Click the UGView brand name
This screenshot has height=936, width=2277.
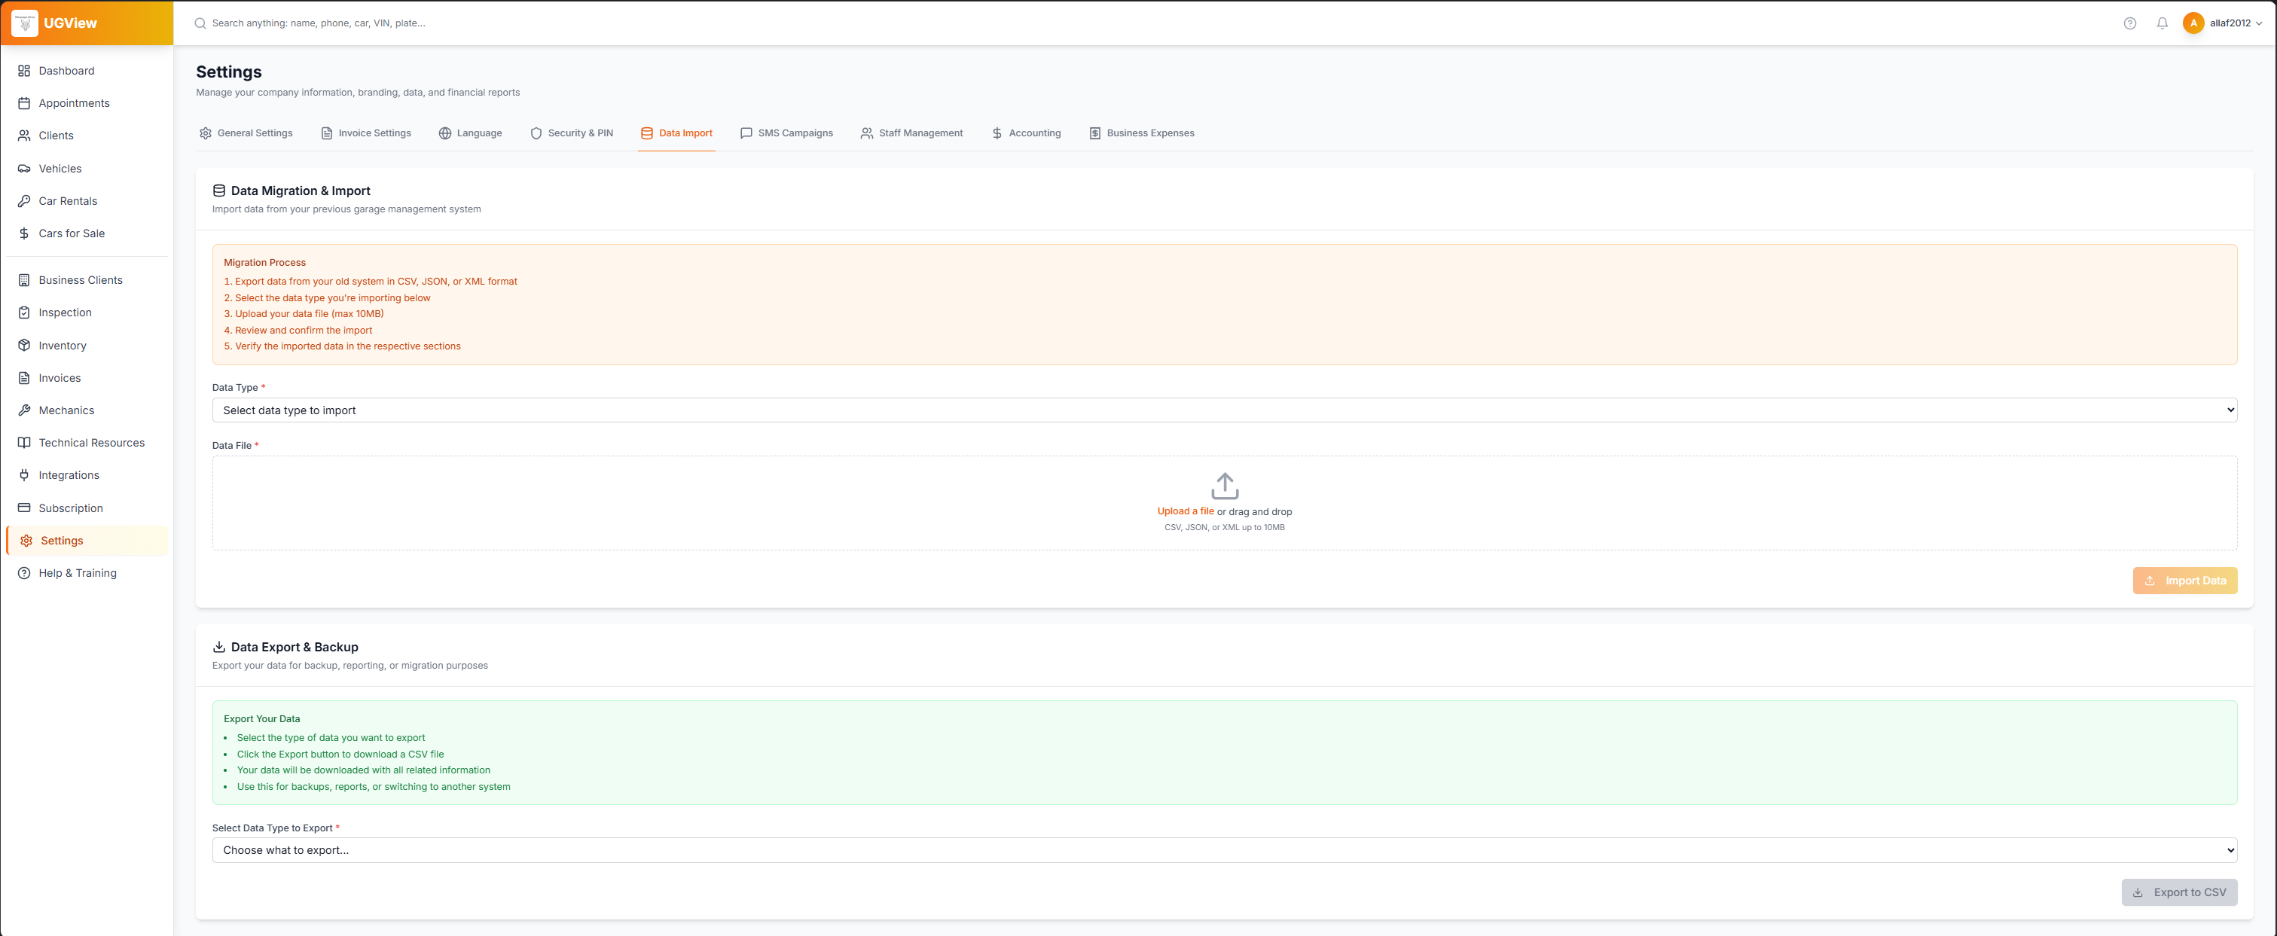coord(71,23)
